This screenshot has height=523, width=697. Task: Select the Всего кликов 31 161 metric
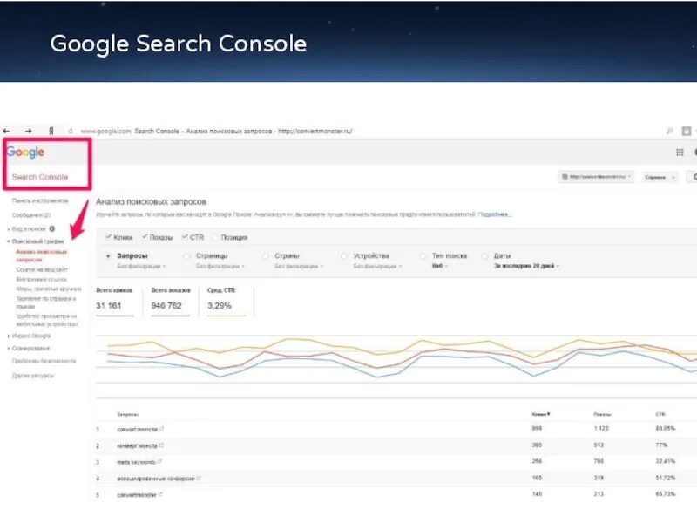[115, 302]
